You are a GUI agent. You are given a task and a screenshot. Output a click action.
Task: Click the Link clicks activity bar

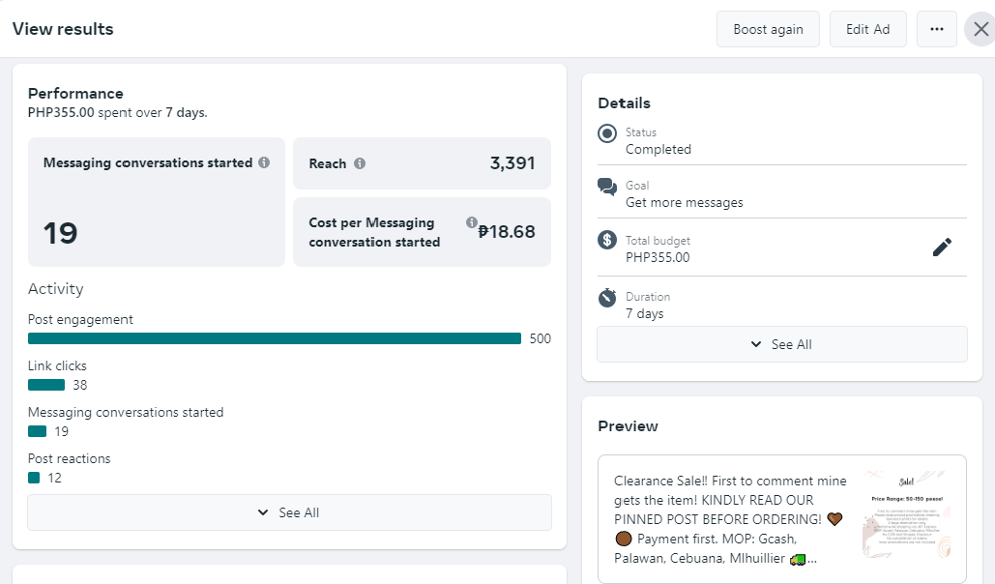[x=46, y=385]
